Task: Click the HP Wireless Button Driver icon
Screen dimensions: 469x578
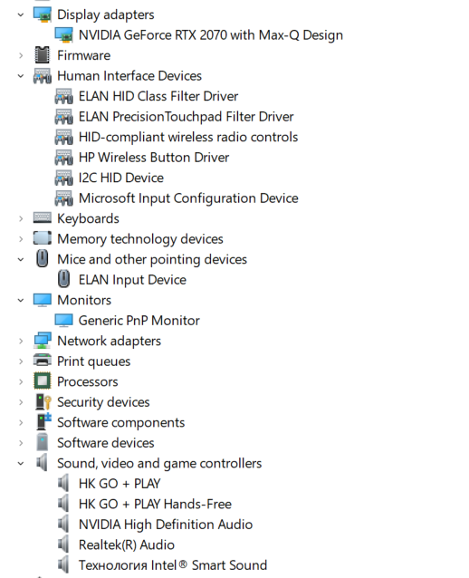Action: pyautogui.click(x=63, y=158)
